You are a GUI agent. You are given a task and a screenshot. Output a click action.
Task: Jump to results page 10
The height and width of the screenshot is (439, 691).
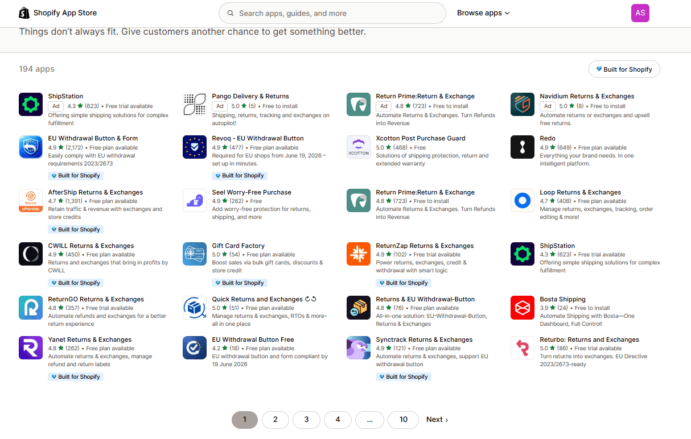tap(404, 420)
